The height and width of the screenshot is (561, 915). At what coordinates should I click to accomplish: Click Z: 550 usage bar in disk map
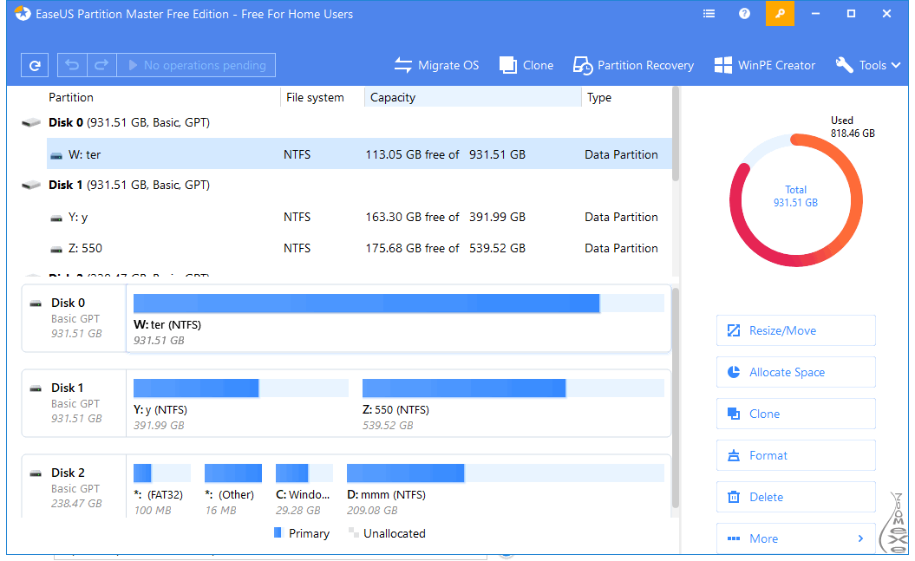point(513,388)
